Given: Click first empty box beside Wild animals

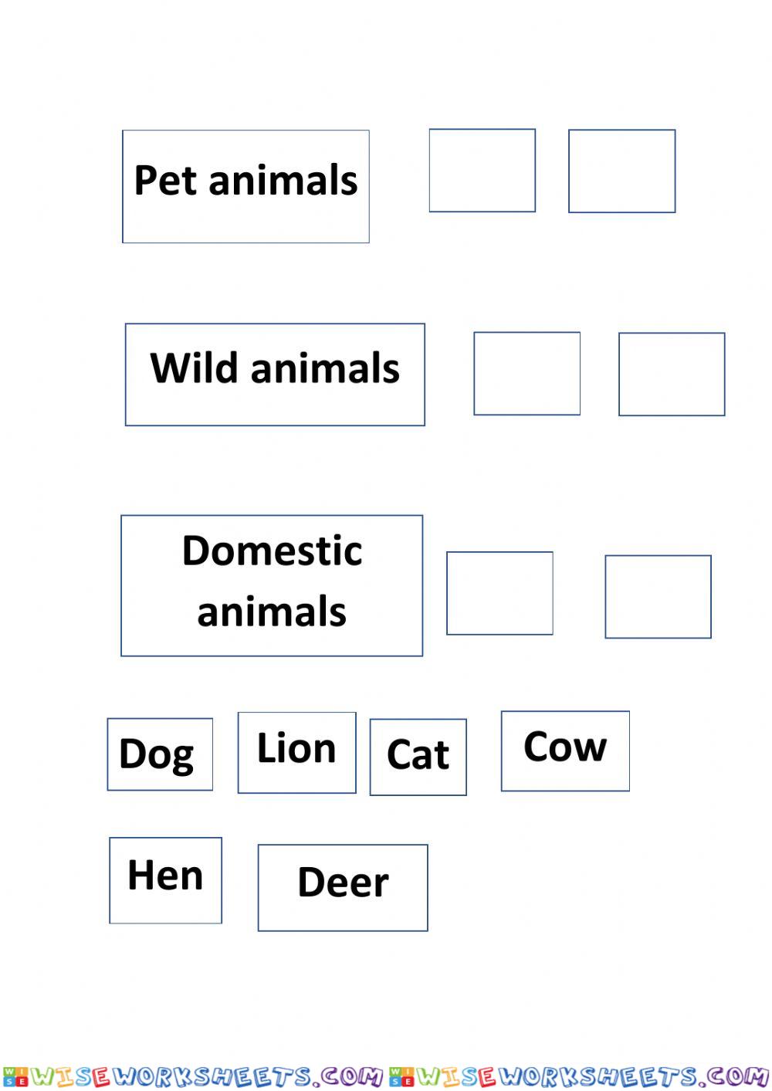Looking at the screenshot, I should (x=527, y=374).
